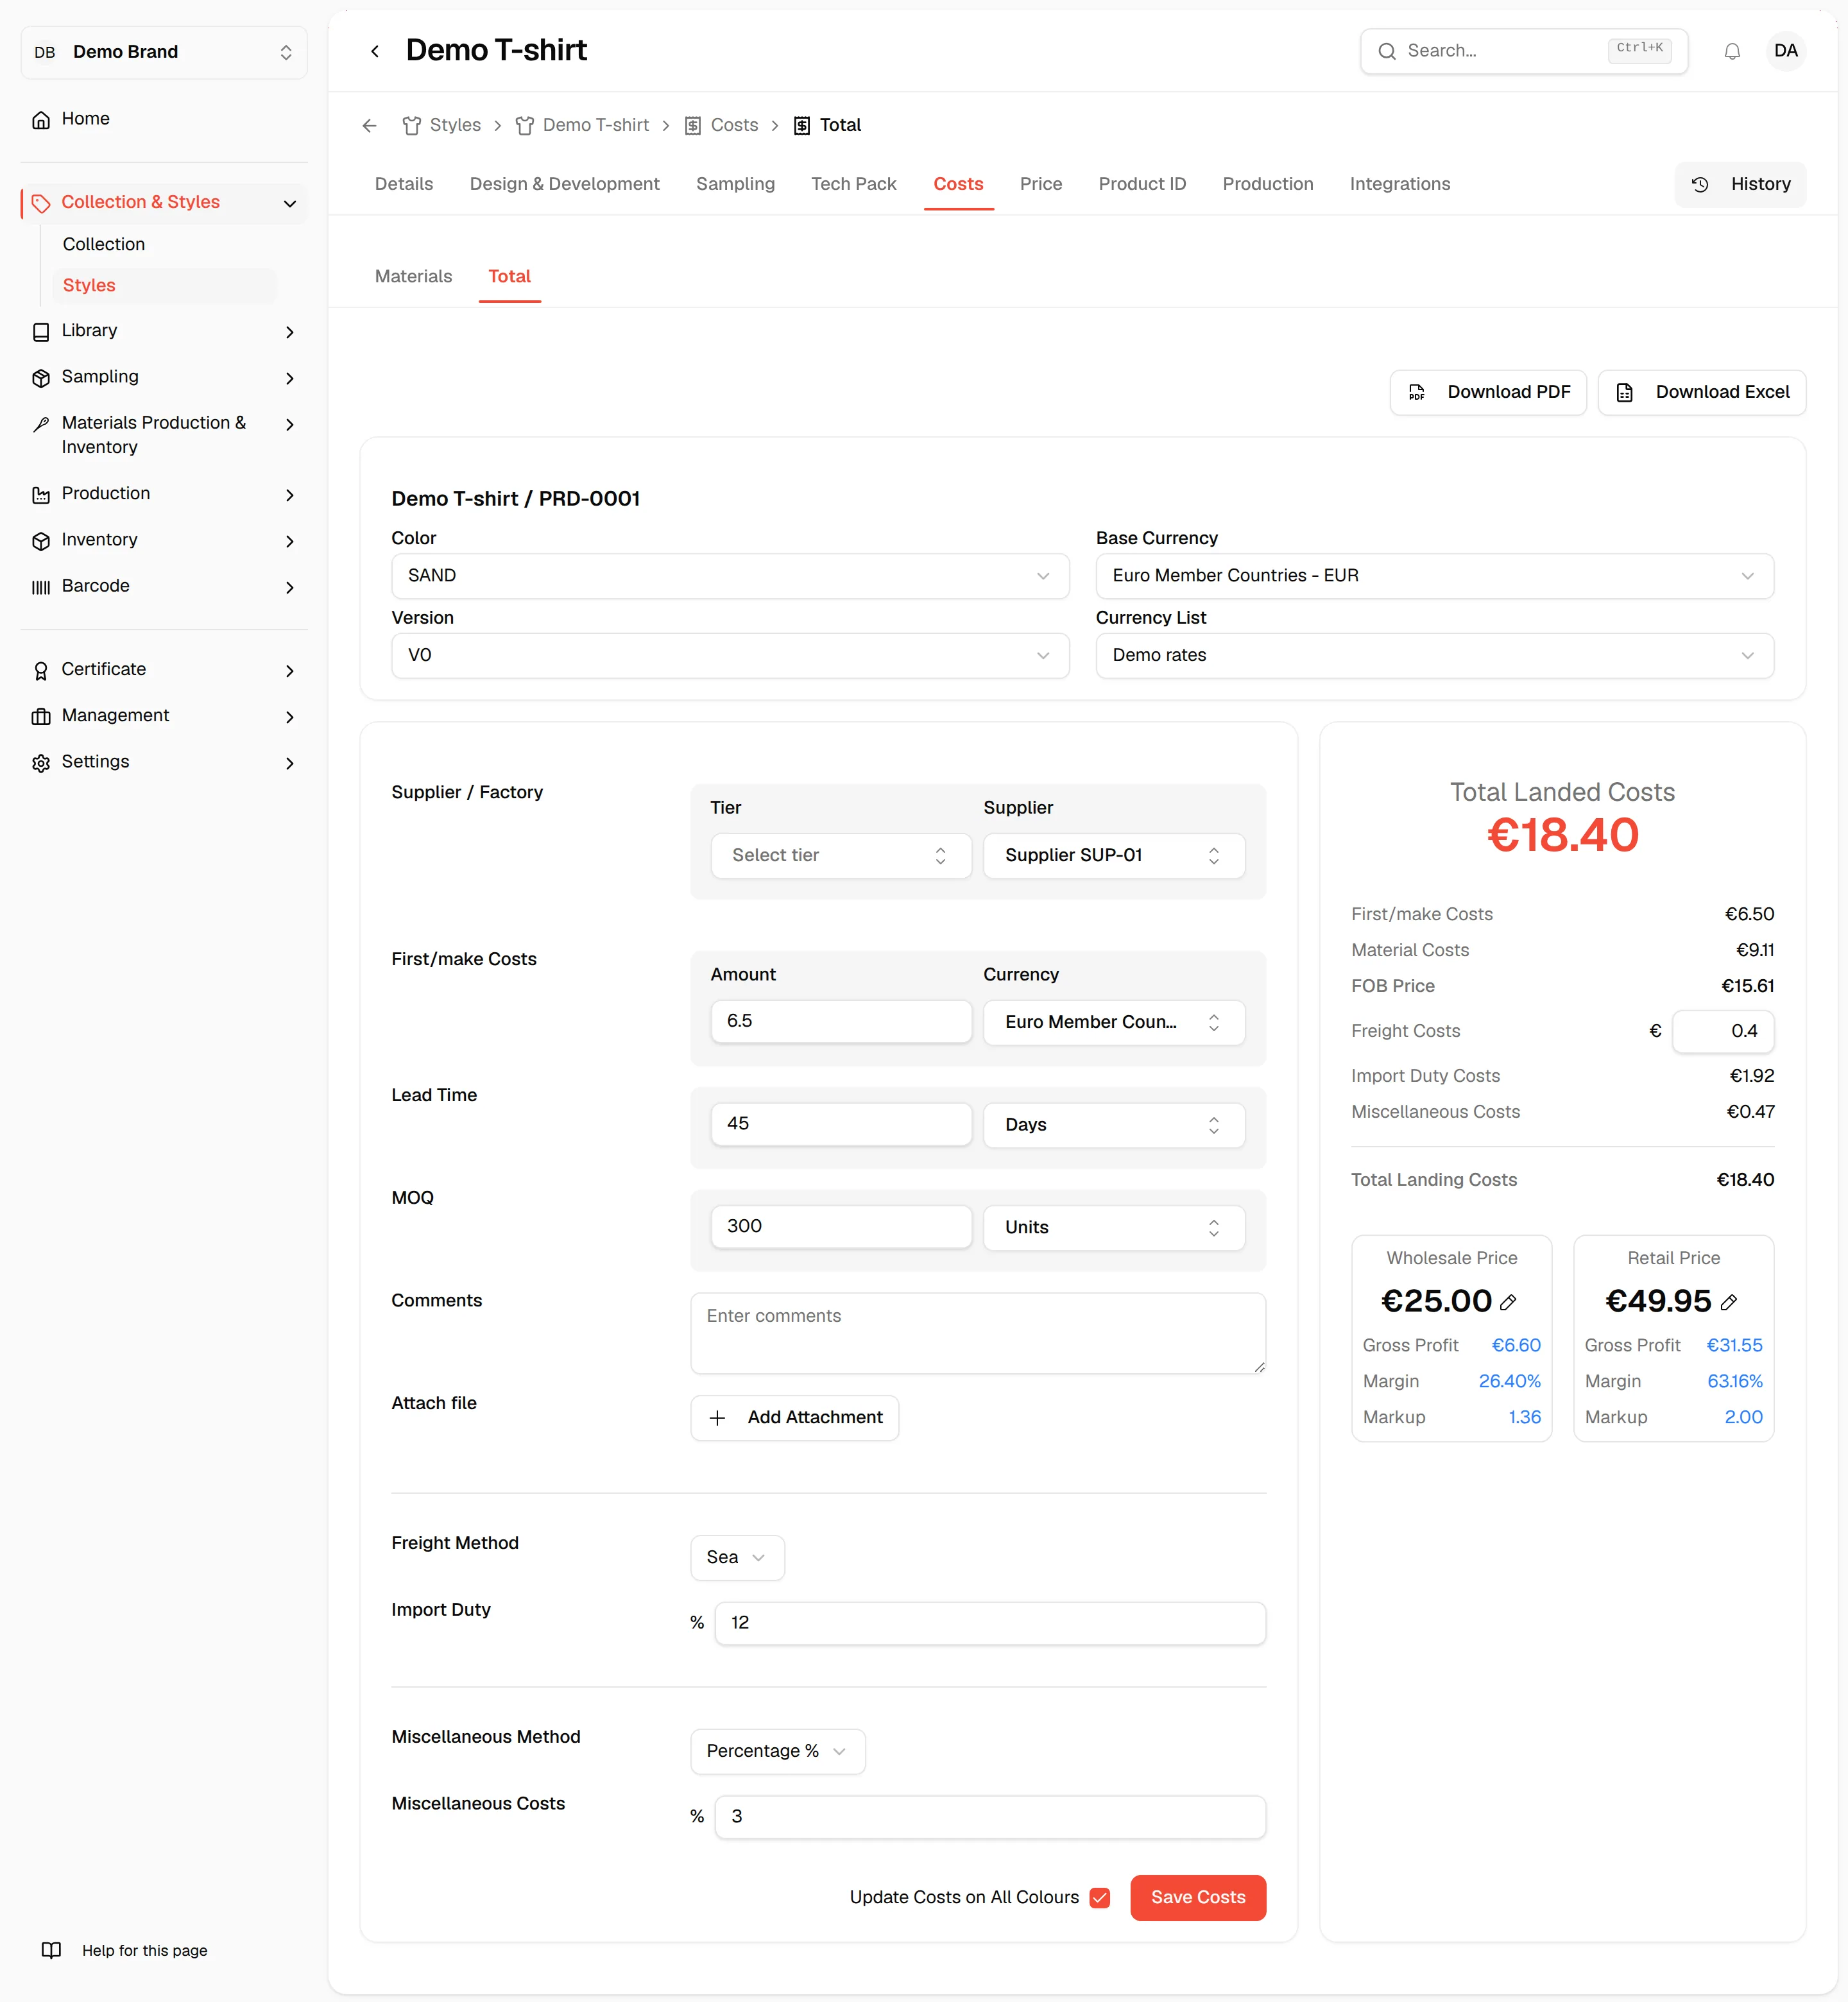Click the breadcrumb back arrow
Image resolution: width=1848 pixels, height=2002 pixels.
click(369, 125)
